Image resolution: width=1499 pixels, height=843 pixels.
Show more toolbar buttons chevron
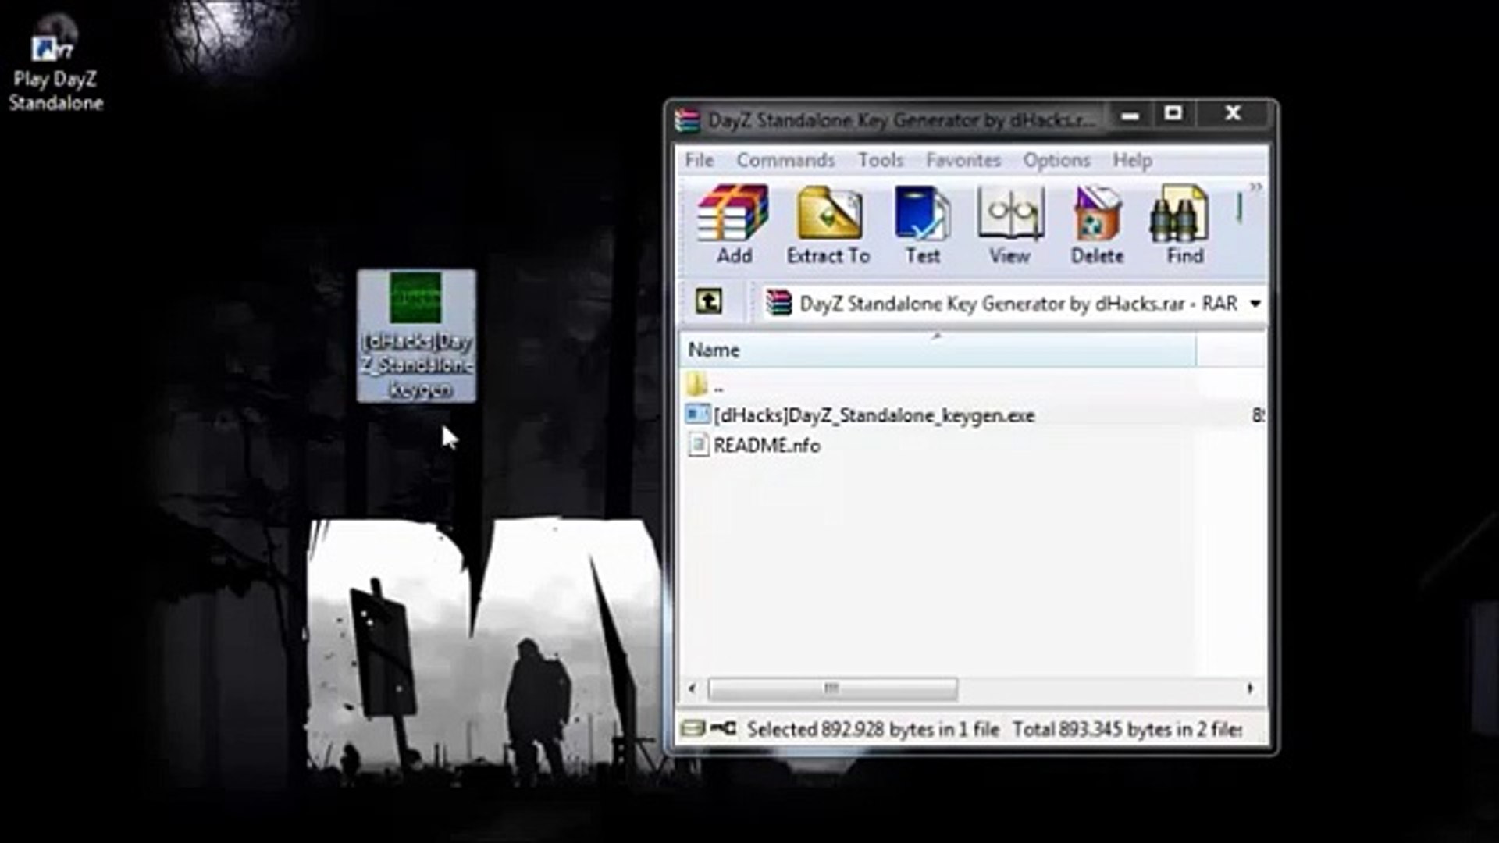pyautogui.click(x=1255, y=187)
